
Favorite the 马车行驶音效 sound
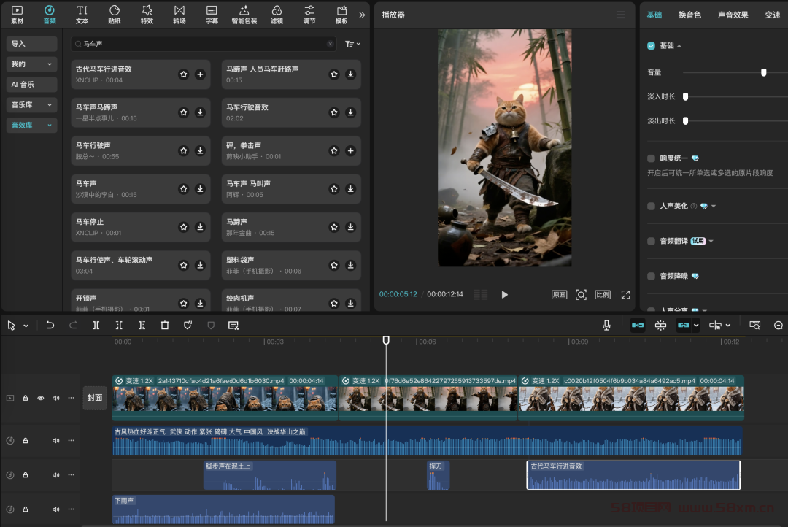334,112
